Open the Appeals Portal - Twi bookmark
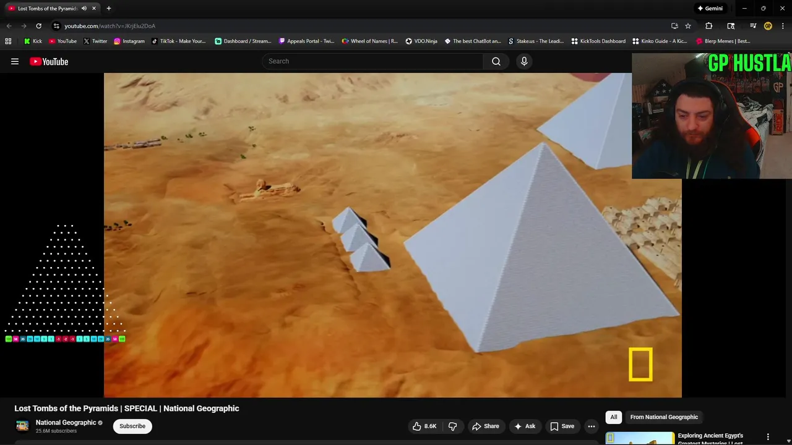 pos(306,41)
